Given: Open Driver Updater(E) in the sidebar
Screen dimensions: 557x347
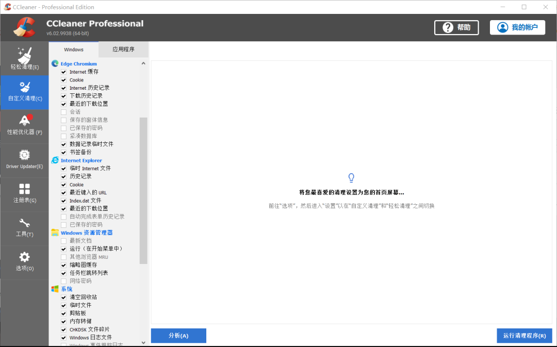Looking at the screenshot, I should click(x=25, y=160).
